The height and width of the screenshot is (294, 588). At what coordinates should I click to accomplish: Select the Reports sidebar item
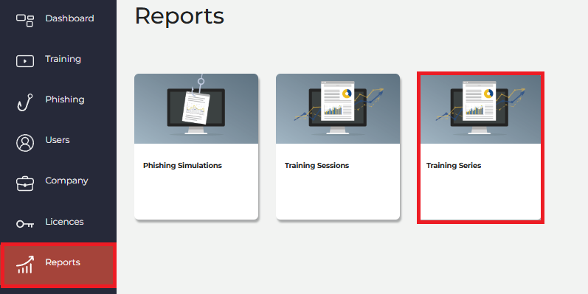pos(58,265)
